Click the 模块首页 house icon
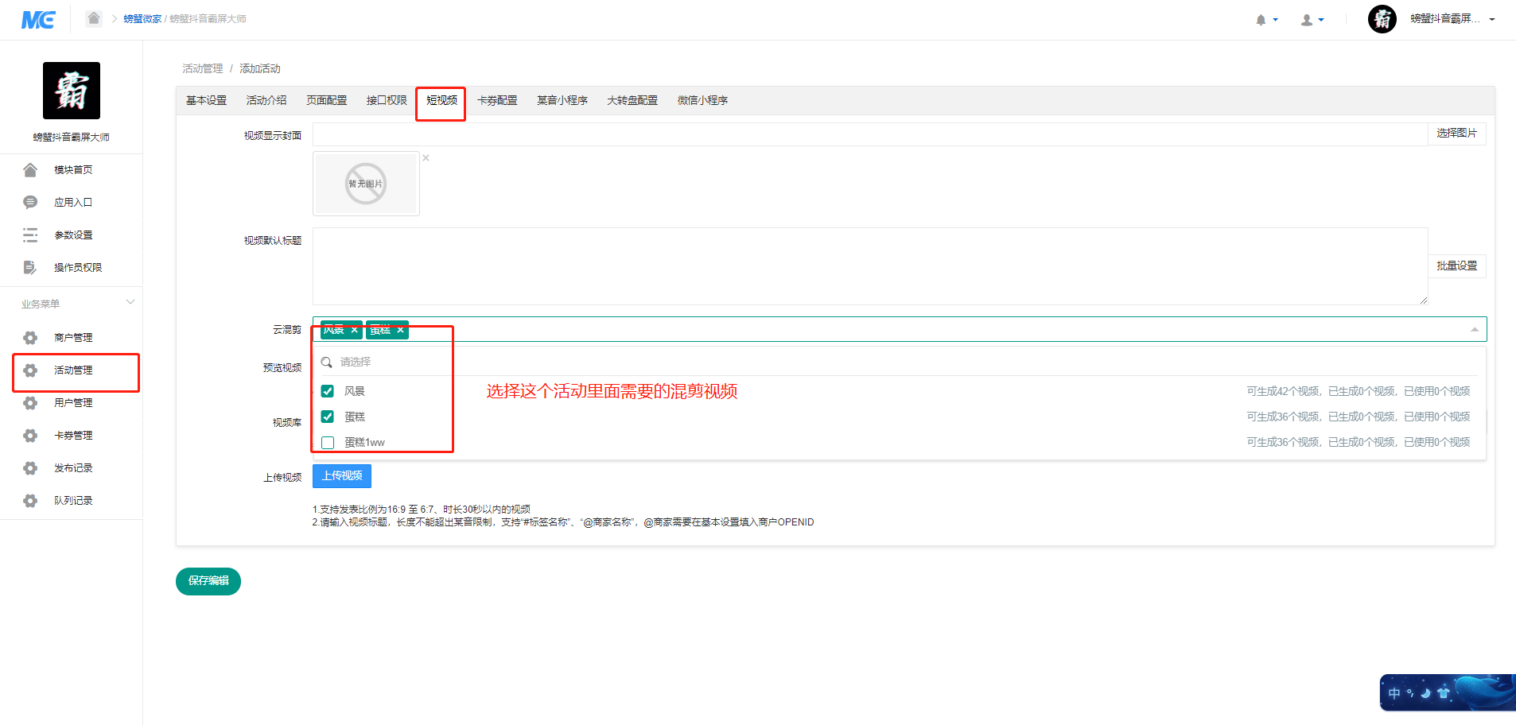The width and height of the screenshot is (1516, 725). [x=30, y=169]
